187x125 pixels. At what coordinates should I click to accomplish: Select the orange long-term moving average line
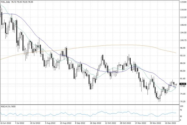click(x=110, y=45)
